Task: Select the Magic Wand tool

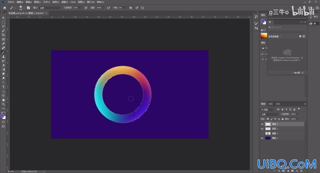Action: [3, 30]
